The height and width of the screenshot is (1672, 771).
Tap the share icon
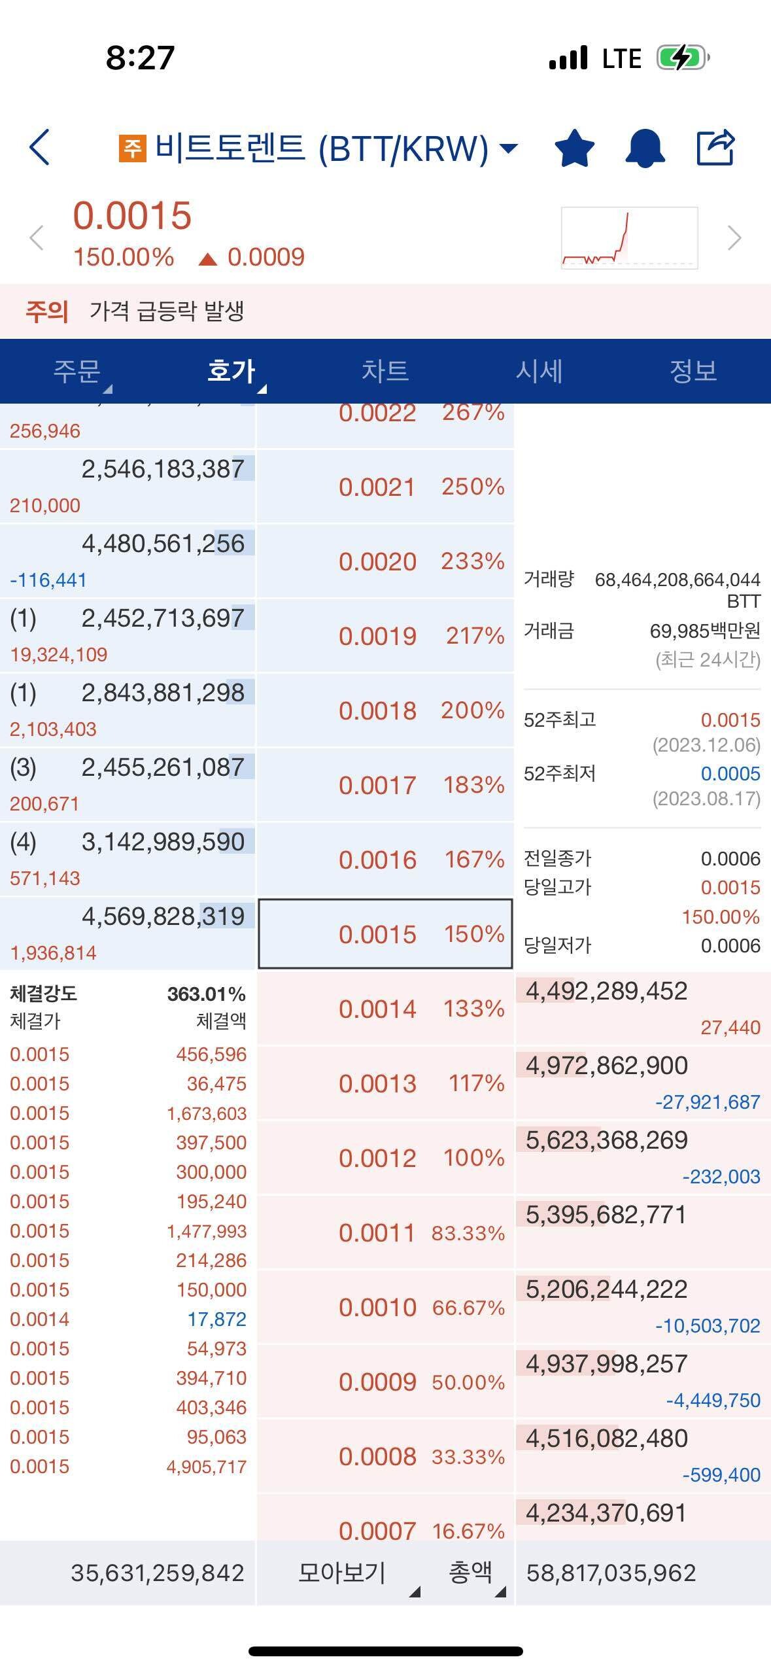[x=715, y=148]
